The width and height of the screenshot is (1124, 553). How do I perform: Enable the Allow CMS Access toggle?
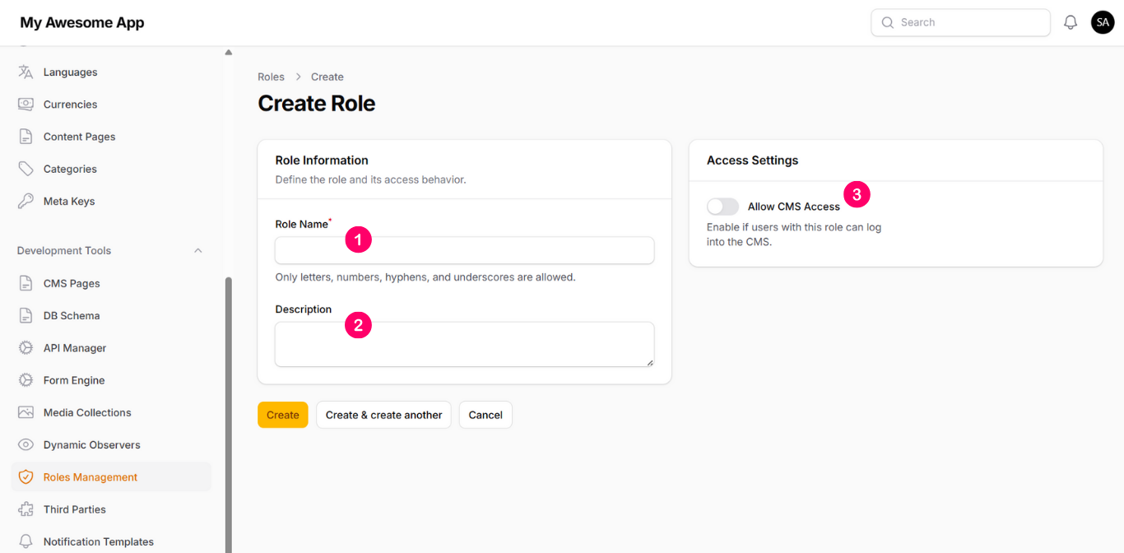point(722,207)
